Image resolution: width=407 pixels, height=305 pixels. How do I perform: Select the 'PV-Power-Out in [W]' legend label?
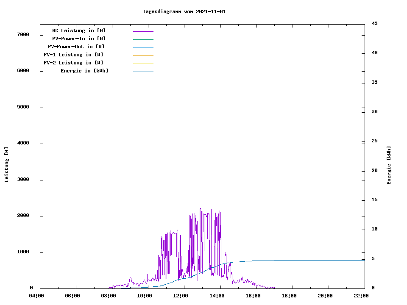(76, 47)
